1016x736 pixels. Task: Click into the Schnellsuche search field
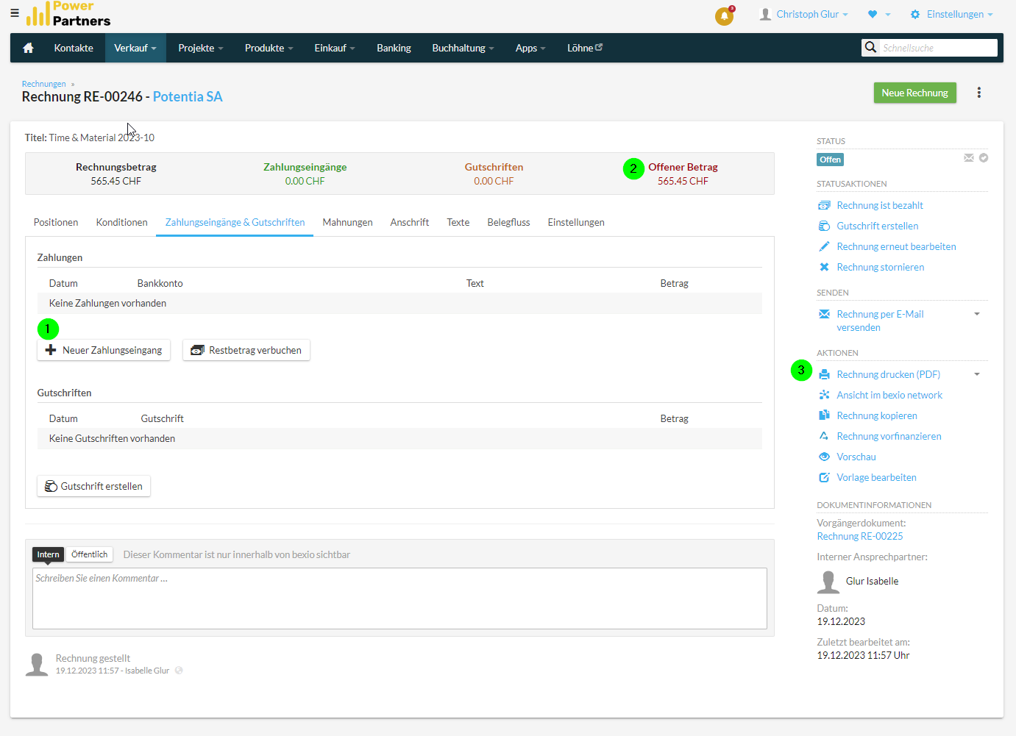pos(938,48)
